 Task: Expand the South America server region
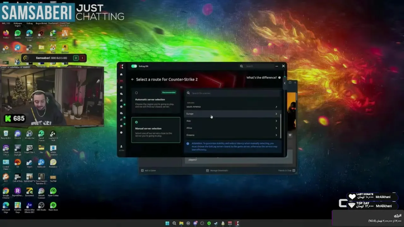tap(232, 107)
